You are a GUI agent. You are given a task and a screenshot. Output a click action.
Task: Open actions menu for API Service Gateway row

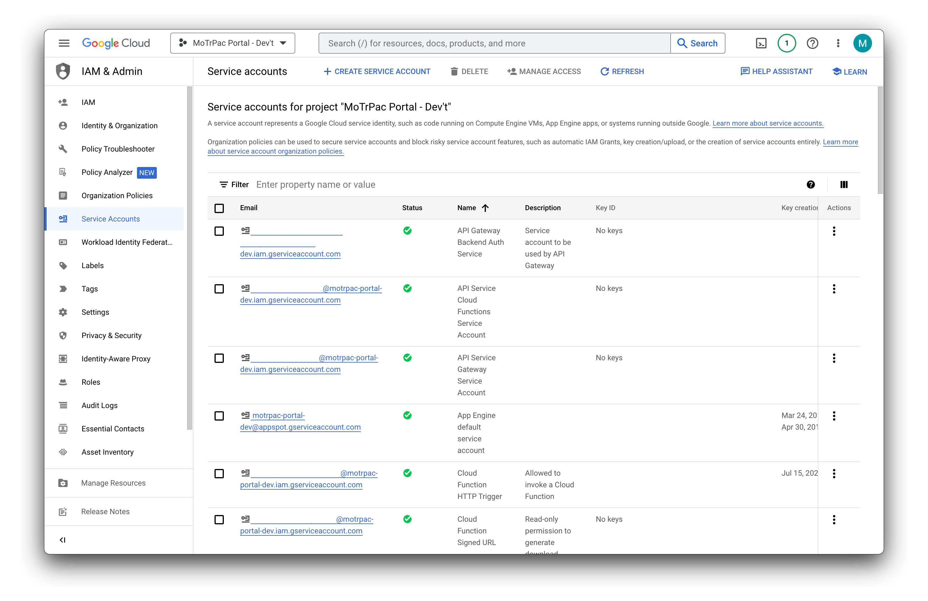pyautogui.click(x=834, y=358)
